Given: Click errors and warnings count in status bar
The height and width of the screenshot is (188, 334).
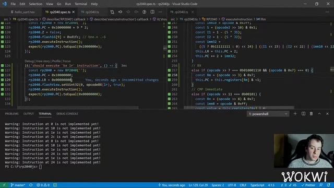Looking at the screenshot, I should click(43, 185).
